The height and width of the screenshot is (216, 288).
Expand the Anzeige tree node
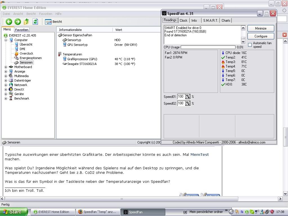6,71
